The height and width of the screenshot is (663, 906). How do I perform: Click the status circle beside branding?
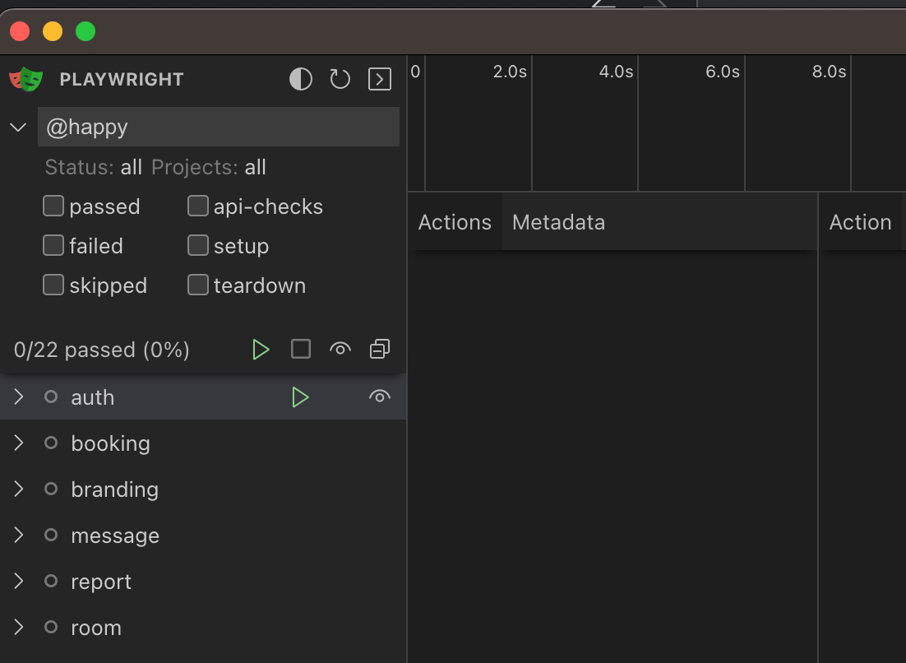point(51,489)
